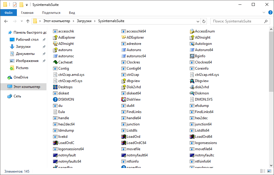Screen dimensions: 274x175
Task: Select the disk2vhd drive icon
Action: 192,87
